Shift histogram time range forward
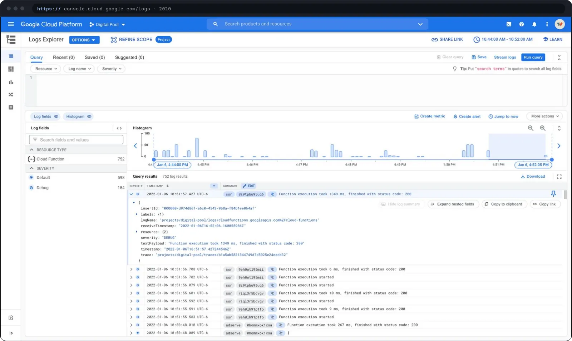This screenshot has width=572, height=341. [x=559, y=145]
